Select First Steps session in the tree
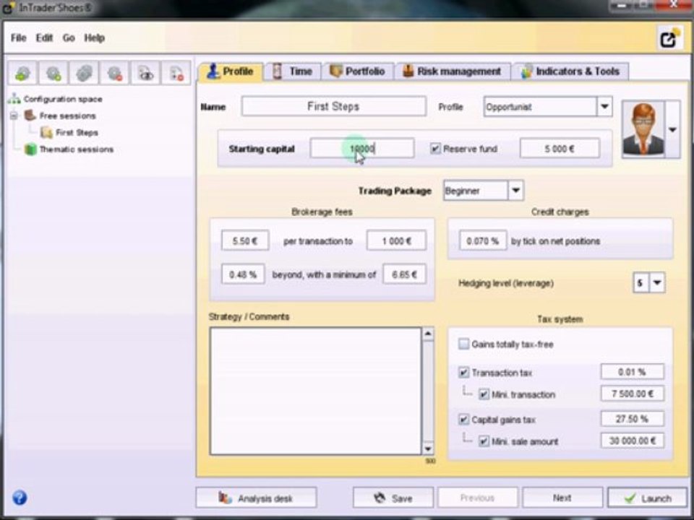Image resolution: width=694 pixels, height=520 pixels. tap(77, 133)
